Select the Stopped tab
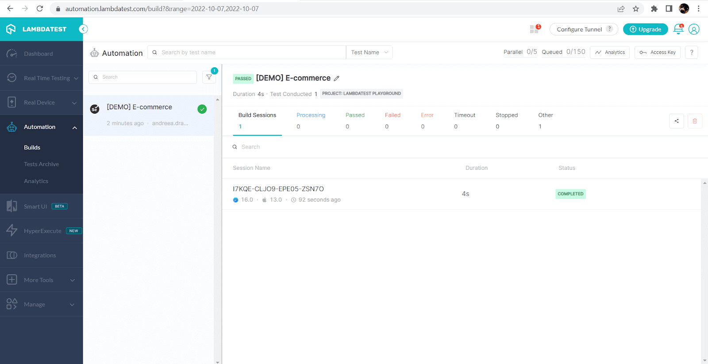The image size is (708, 364). point(507,121)
